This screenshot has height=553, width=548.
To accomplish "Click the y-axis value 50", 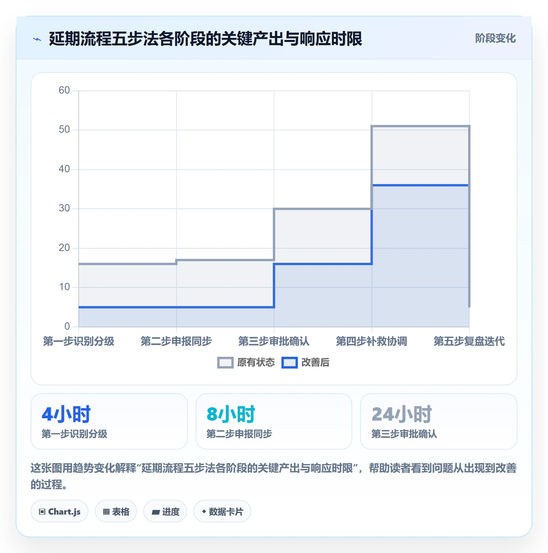I will tap(64, 130).
